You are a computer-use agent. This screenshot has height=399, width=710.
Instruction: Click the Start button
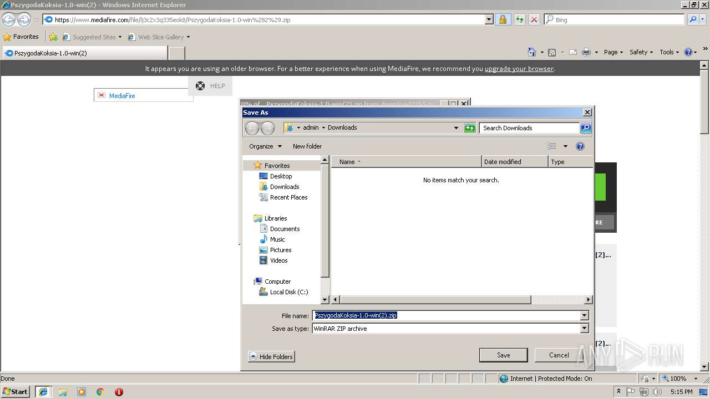tap(16, 392)
